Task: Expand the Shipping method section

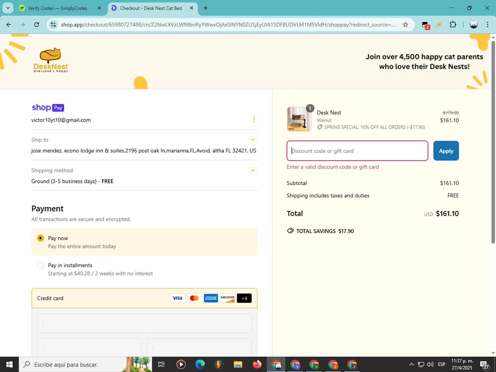Action: 253,170
